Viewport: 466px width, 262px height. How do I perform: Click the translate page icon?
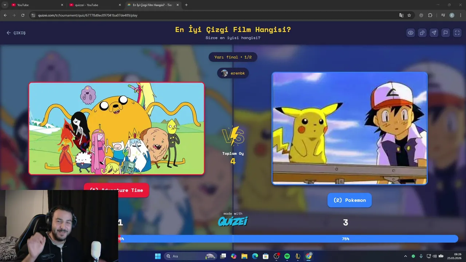pyautogui.click(x=401, y=15)
